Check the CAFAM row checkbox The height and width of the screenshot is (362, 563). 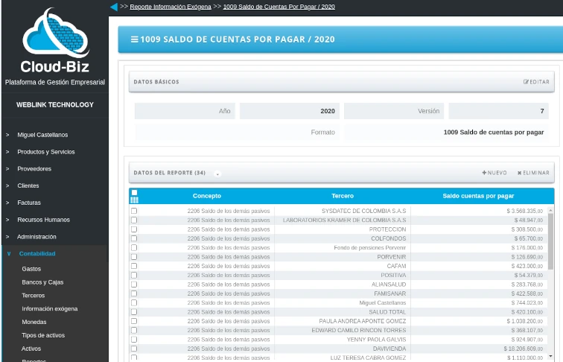click(x=134, y=266)
